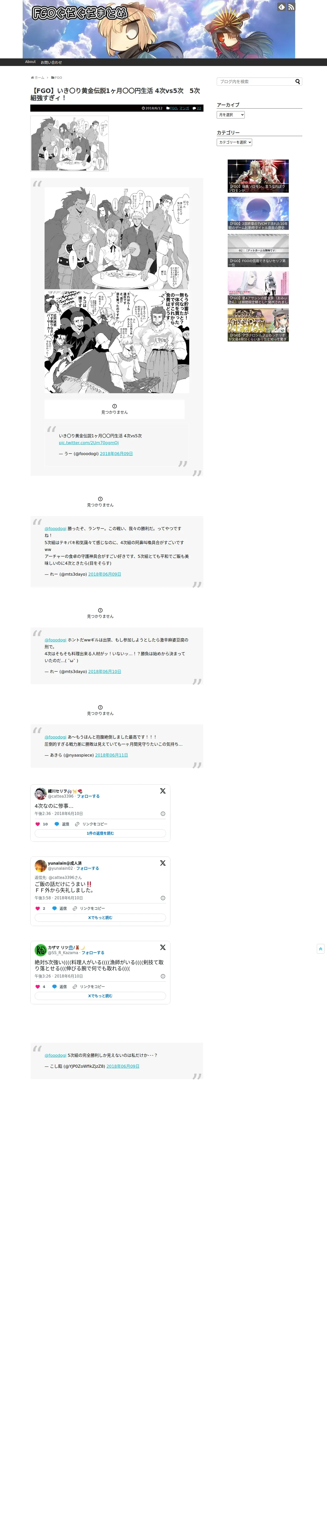
Task: Open the 月を選択 archive dropdown
Action: click(231, 115)
